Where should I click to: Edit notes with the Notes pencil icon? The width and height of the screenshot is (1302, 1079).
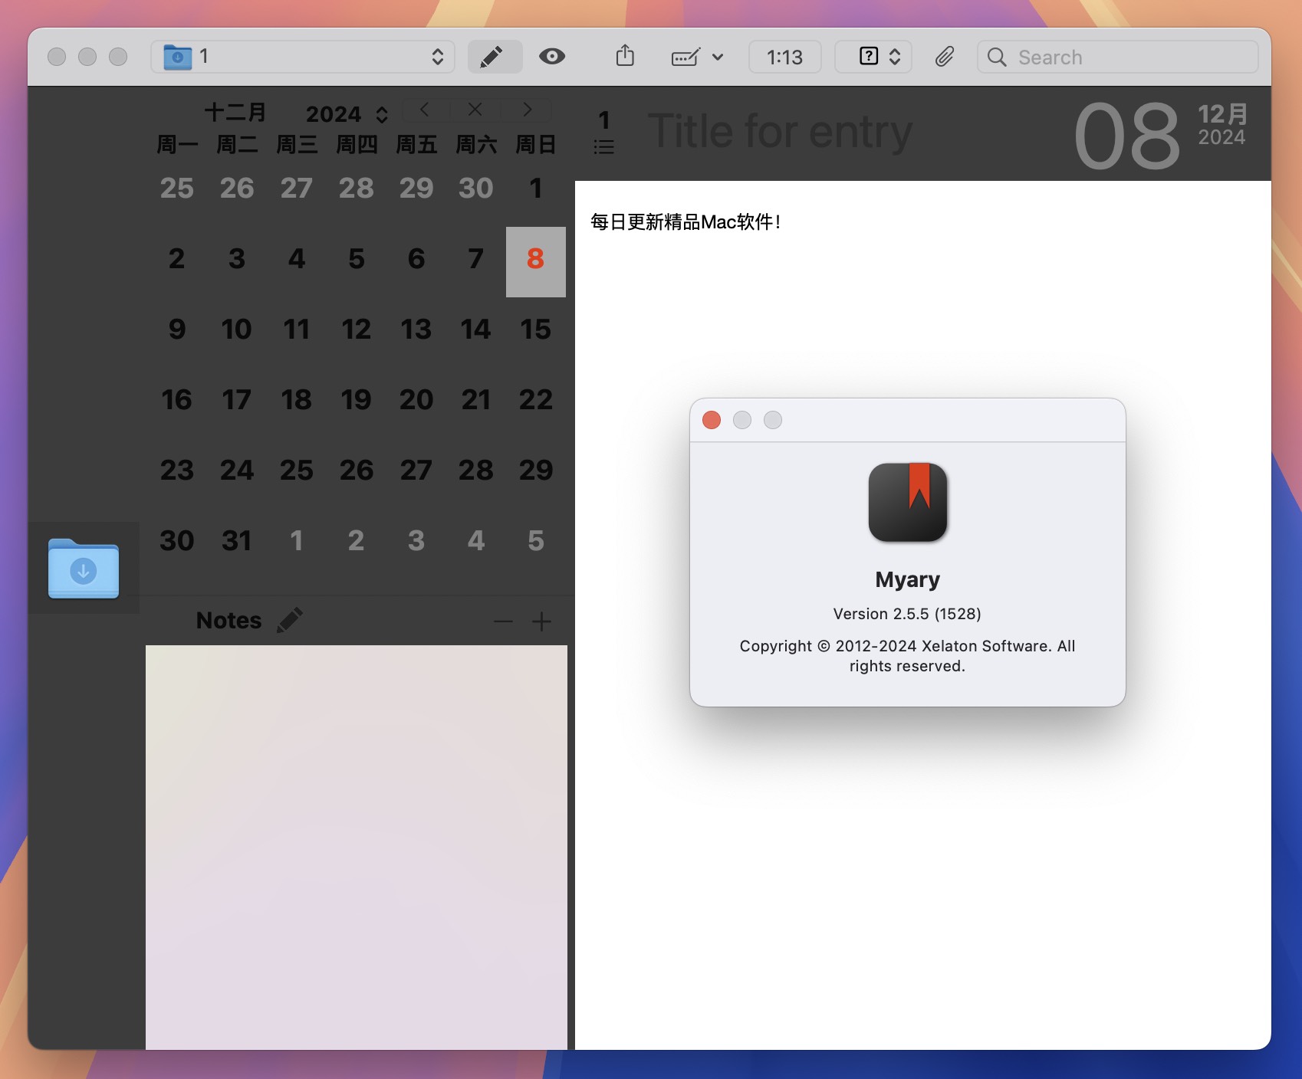(x=290, y=620)
